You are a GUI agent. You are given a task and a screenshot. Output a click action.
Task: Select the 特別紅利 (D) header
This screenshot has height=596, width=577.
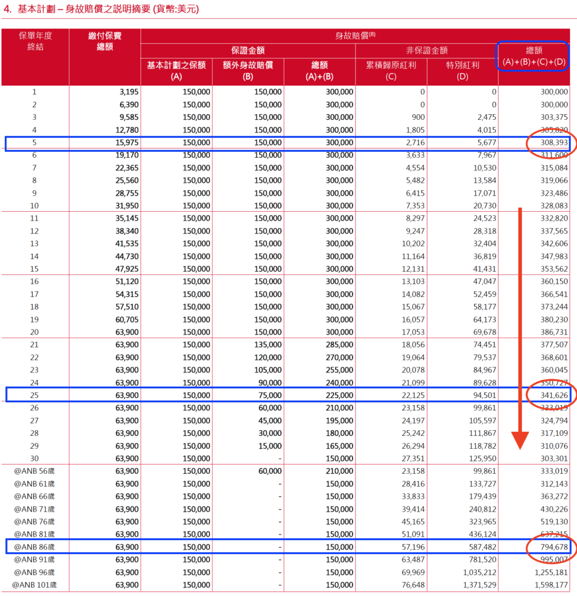tap(462, 70)
